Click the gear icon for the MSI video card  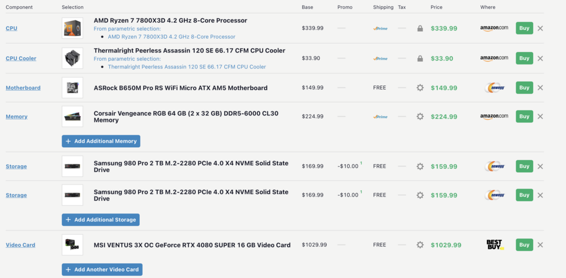(x=420, y=245)
